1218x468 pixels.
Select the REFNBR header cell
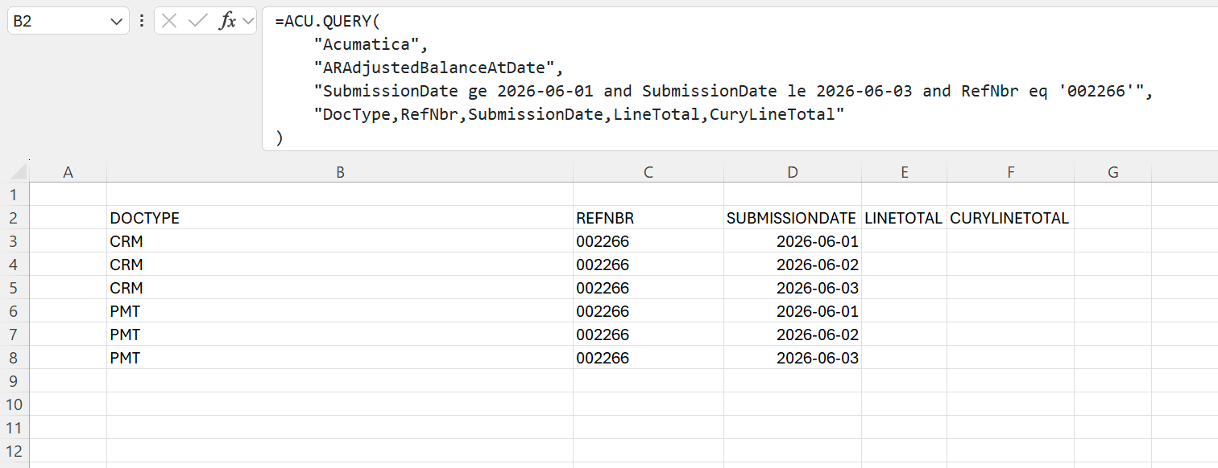tap(648, 218)
